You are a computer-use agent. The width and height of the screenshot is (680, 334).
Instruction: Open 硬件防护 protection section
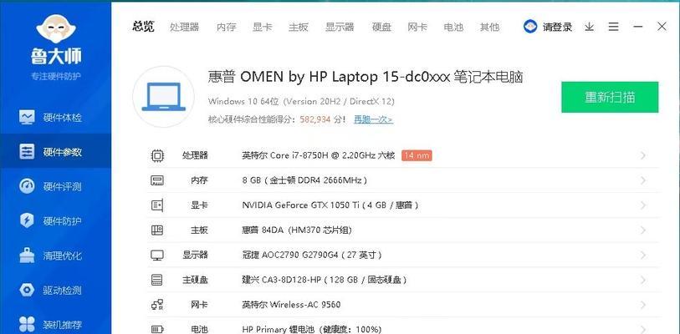55,221
